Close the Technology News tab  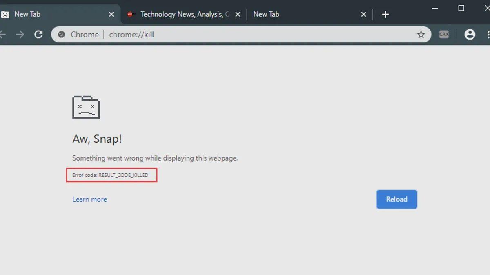(238, 15)
